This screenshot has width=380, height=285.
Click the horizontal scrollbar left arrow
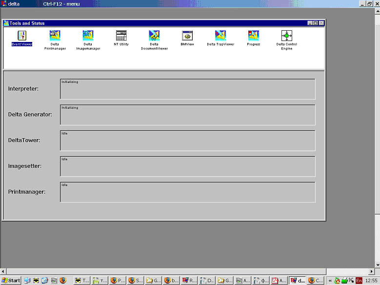3,271
